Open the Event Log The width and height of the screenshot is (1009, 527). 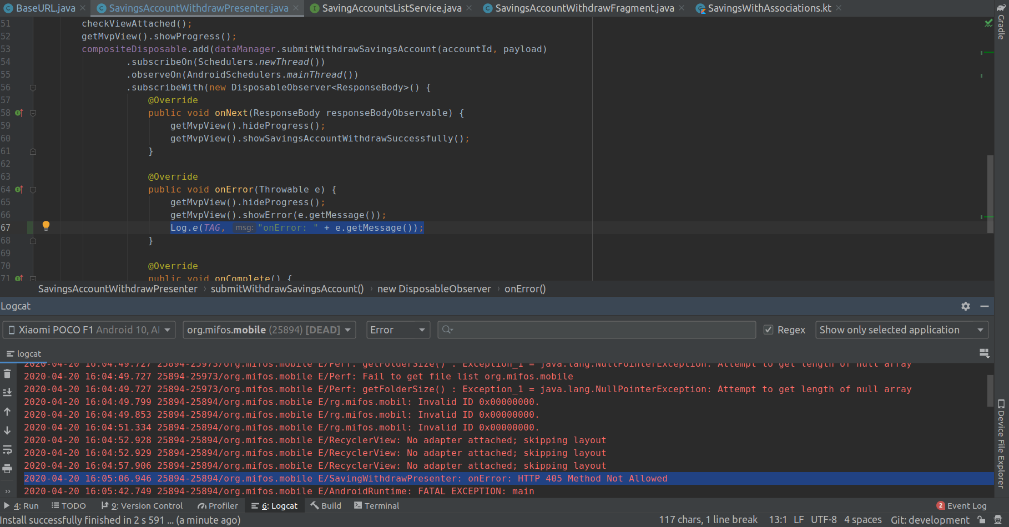pyautogui.click(x=961, y=506)
